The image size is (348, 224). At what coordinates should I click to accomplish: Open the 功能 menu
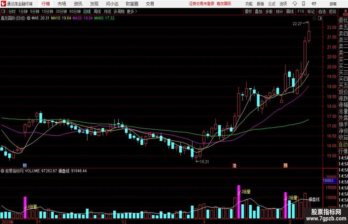pos(249,4)
